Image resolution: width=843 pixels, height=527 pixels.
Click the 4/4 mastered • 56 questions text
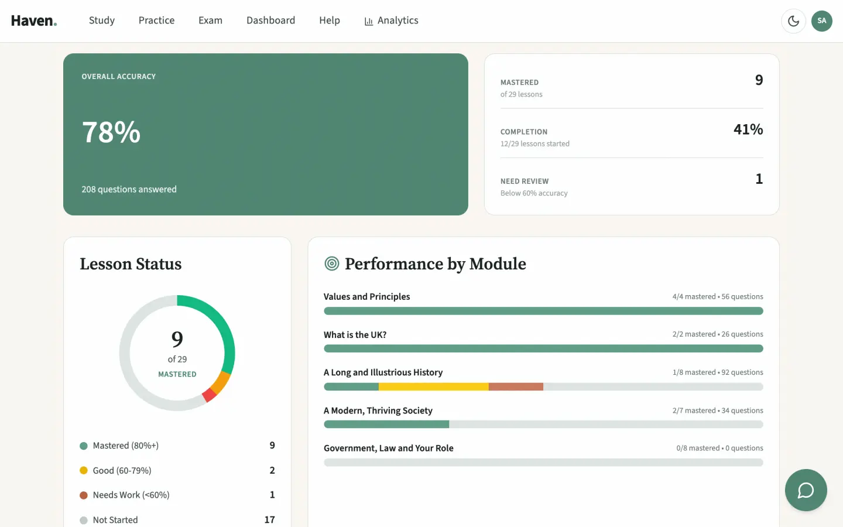[718, 297]
